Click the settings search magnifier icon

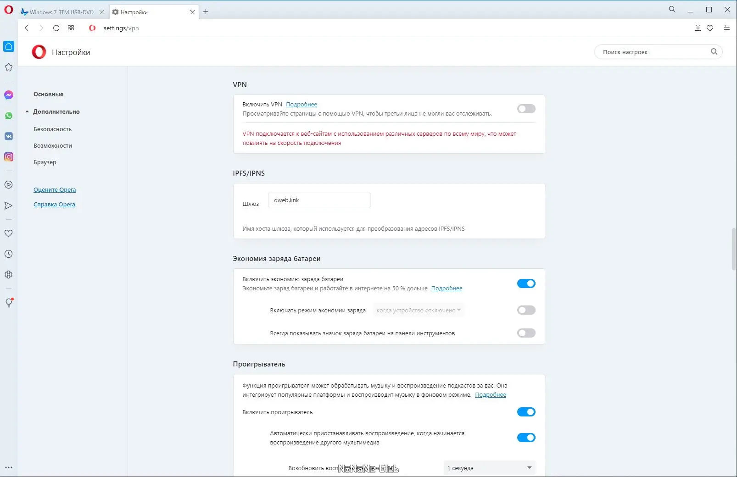[714, 52]
